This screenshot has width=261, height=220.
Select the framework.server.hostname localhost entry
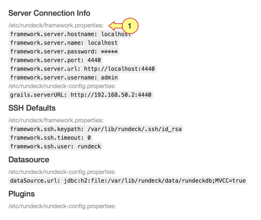tap(71, 34)
